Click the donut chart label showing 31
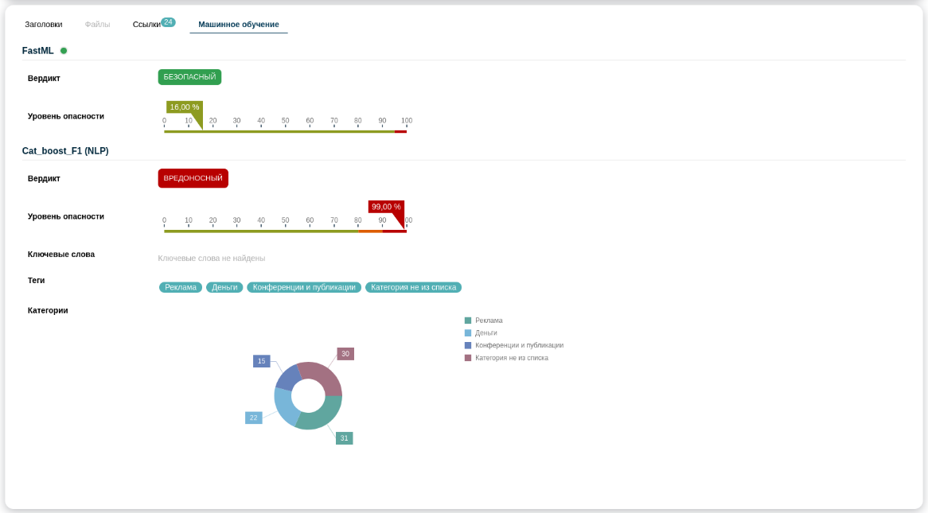This screenshot has height=513, width=928. point(344,438)
